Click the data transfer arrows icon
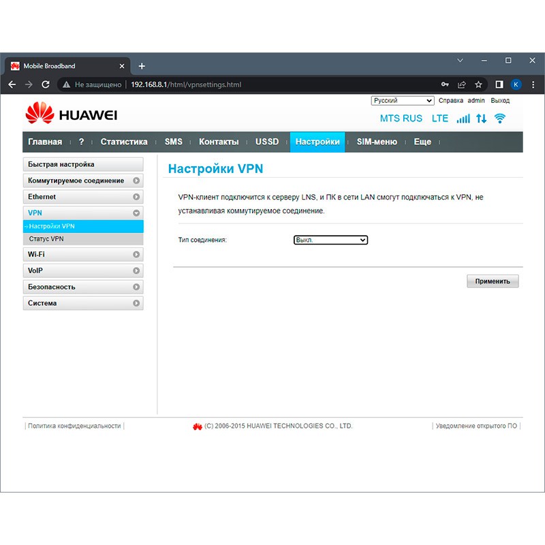 (x=482, y=119)
